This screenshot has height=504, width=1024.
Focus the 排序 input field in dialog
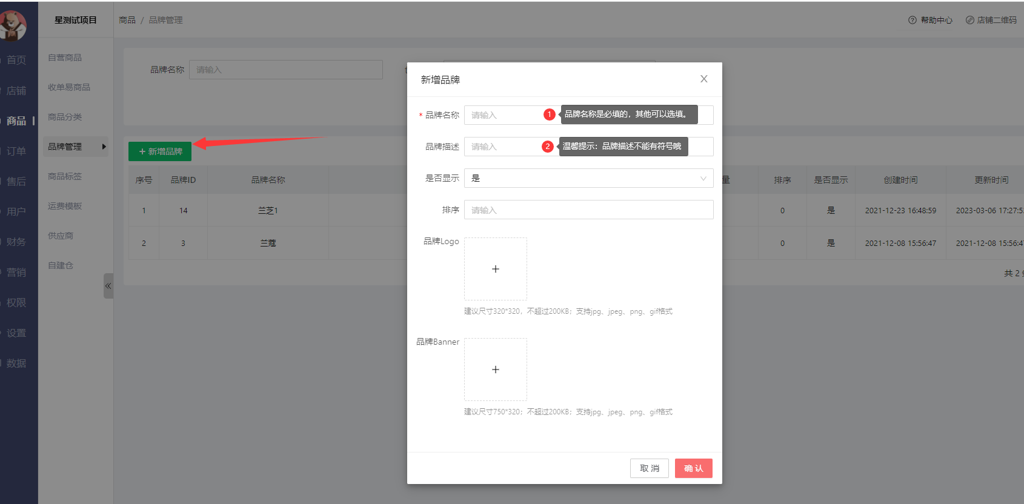point(588,210)
